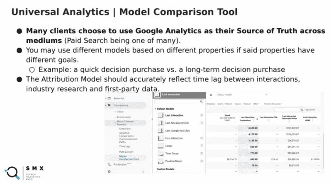Open the Path Length report
This screenshot has height=183, width=331.
(x=126, y=152)
